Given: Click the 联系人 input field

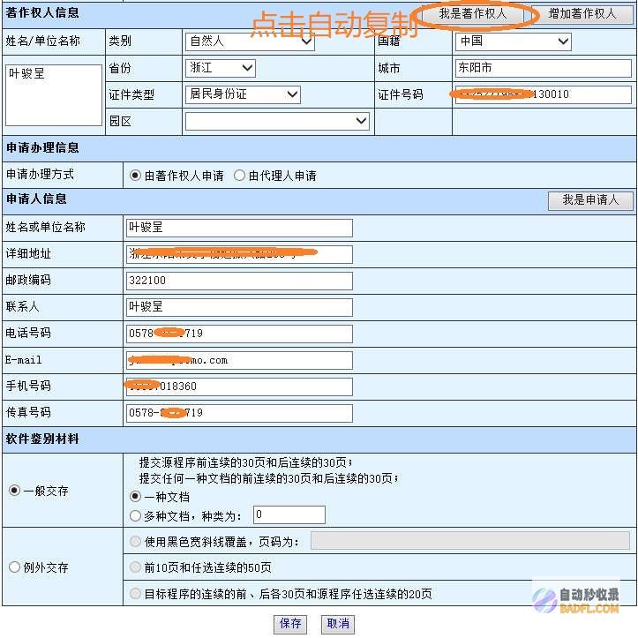Looking at the screenshot, I should (x=239, y=307).
